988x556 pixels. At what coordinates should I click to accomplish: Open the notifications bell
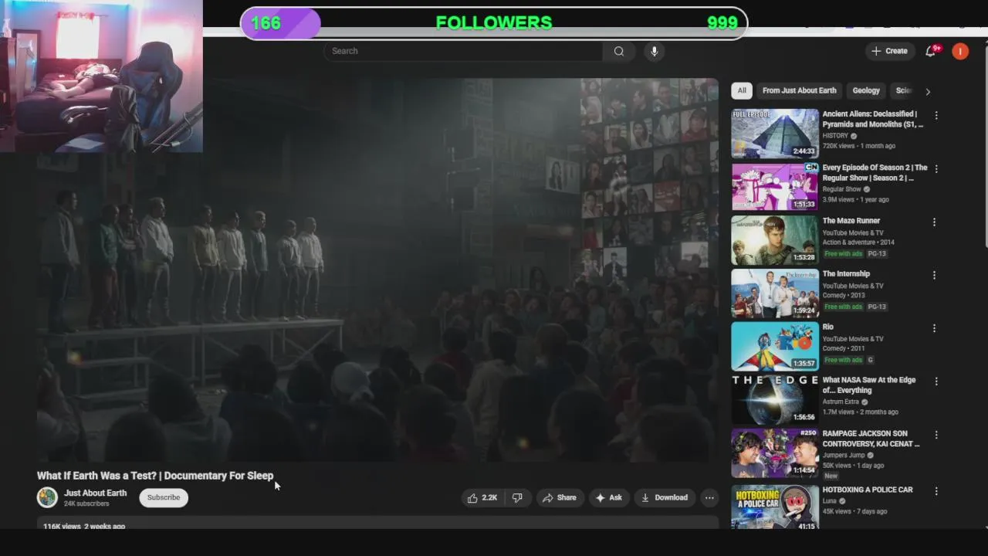tap(931, 51)
